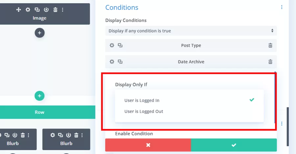Viewport: 296px width, 154px height.
Task: Open the second Blurb module more options
Action: click(x=82, y=135)
